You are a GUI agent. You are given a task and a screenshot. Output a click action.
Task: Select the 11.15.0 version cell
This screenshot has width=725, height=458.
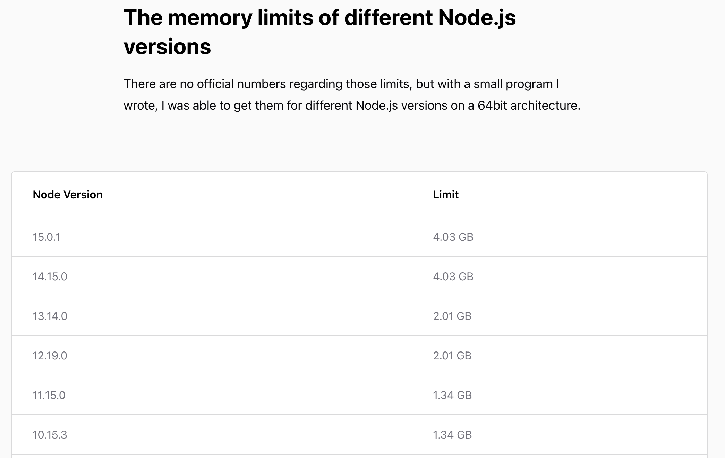49,395
